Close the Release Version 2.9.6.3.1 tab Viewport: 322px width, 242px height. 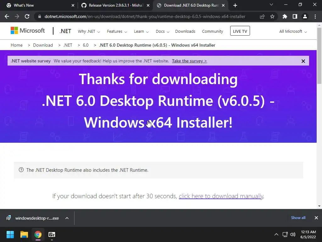tap(148, 5)
